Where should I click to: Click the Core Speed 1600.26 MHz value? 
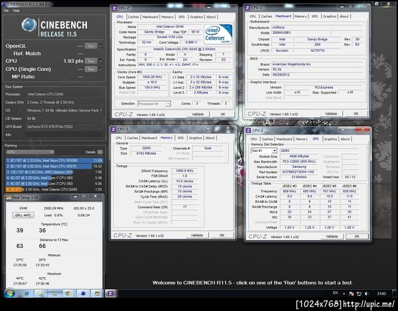152,77
